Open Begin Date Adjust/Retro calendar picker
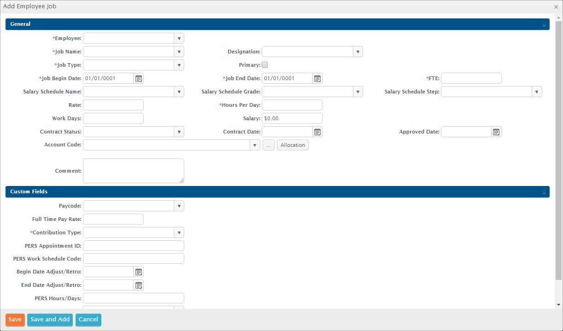This screenshot has width=563, height=331. [x=139, y=272]
